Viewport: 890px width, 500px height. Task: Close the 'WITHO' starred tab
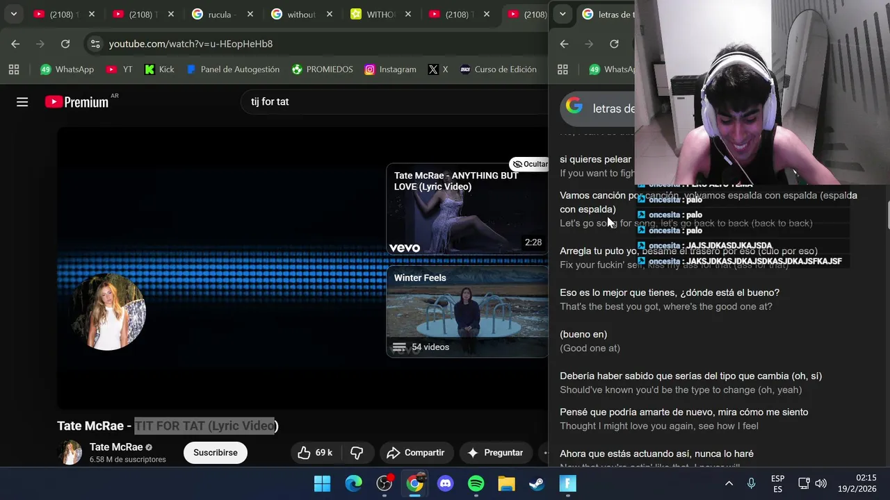click(409, 14)
